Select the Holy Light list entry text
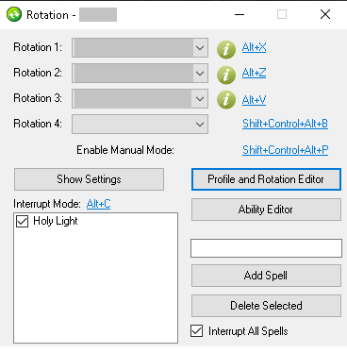Image resolution: width=347 pixels, height=353 pixels. tap(56, 221)
